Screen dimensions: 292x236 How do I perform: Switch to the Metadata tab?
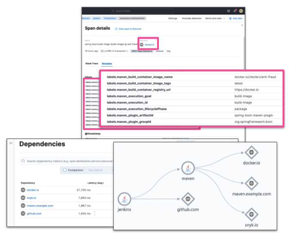[106, 63]
